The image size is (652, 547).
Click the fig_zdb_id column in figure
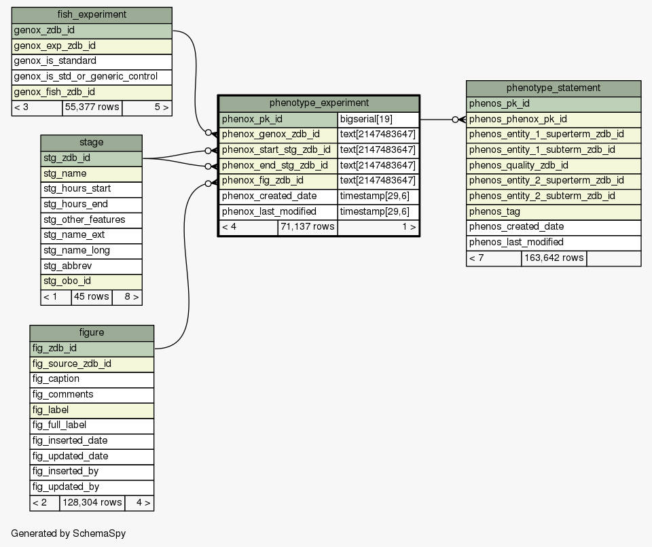[92, 348]
